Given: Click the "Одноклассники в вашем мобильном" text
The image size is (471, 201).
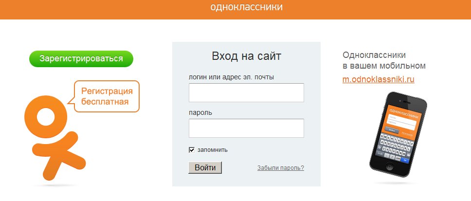Looking at the screenshot, I should 384,60.
